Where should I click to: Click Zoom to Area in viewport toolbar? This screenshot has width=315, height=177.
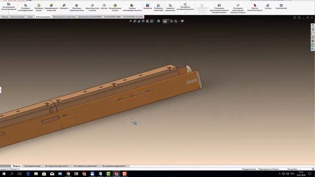(x=135, y=21)
